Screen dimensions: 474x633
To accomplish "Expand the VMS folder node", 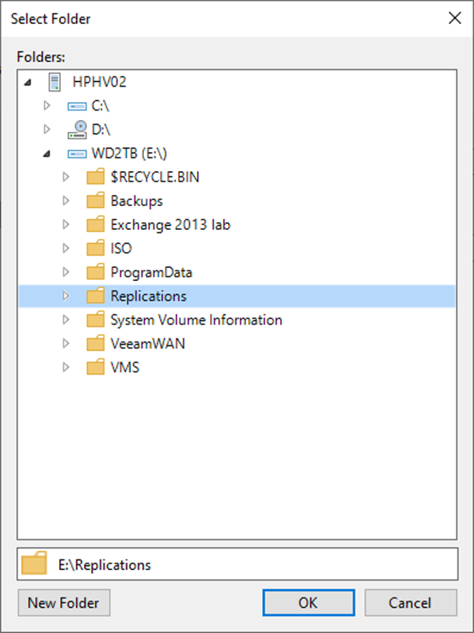I will tap(66, 367).
